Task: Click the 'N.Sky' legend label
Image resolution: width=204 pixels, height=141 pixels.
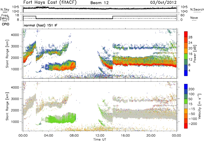Action: (x=5, y=9)
